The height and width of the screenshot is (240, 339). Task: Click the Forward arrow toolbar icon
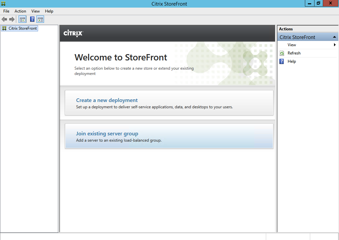click(12, 19)
